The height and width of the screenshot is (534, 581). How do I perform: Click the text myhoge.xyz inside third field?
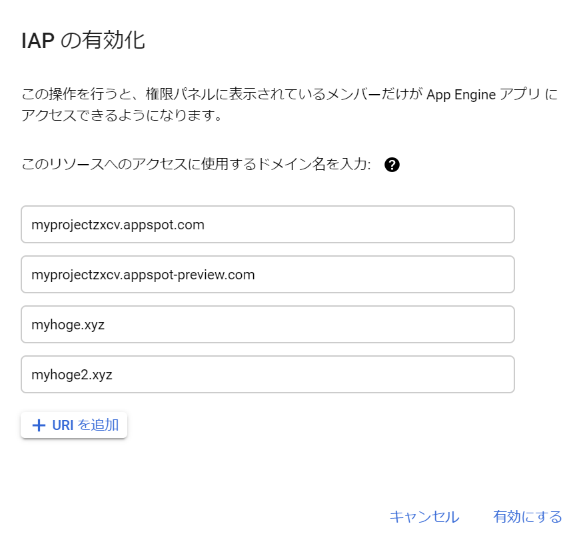pos(67,325)
